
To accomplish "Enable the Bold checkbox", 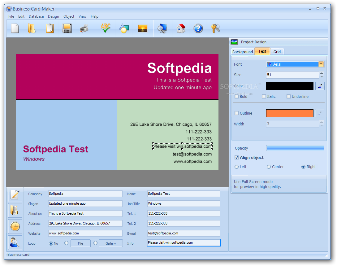I will click(x=237, y=97).
